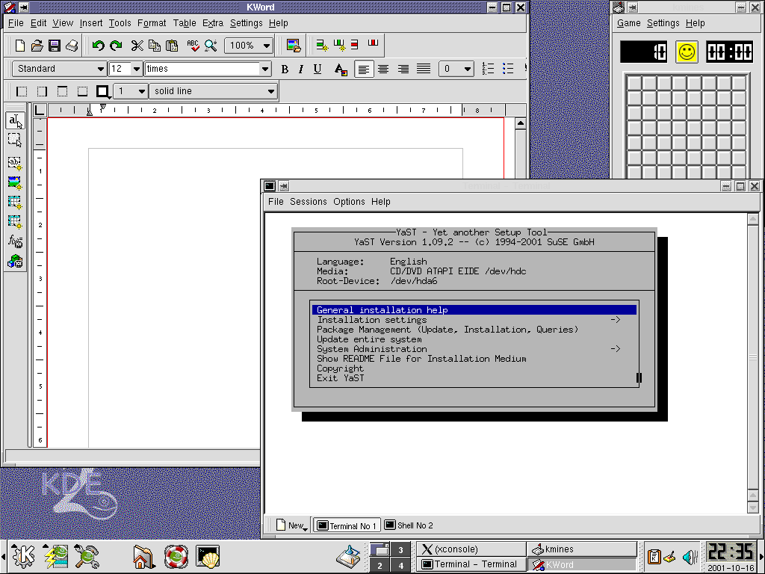
Task: Toggle Bold formatting
Action: tap(285, 70)
